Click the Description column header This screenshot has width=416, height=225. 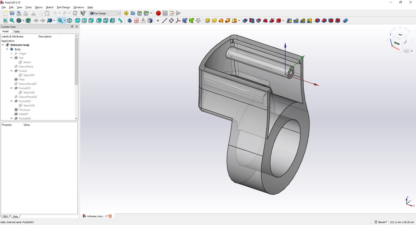coord(45,36)
